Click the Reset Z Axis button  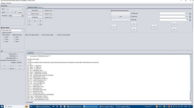pos(48,17)
